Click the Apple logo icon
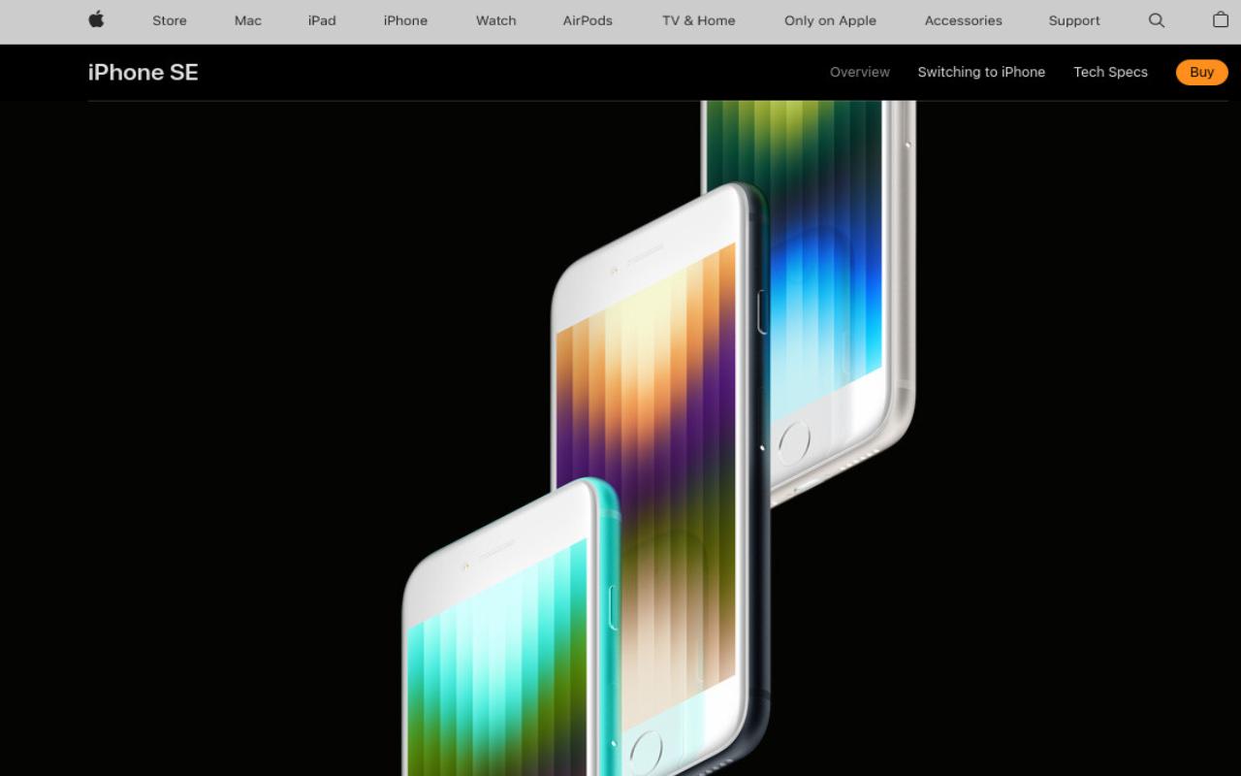This screenshot has width=1241, height=776. point(96,19)
